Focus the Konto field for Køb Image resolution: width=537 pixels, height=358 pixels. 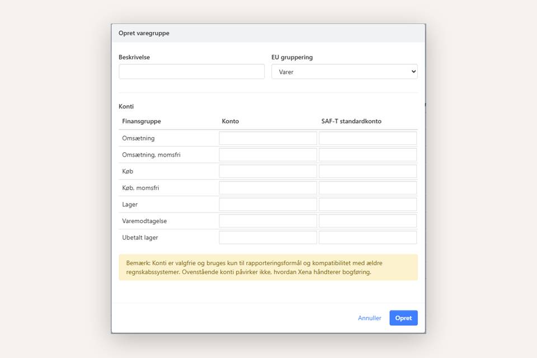pos(268,171)
